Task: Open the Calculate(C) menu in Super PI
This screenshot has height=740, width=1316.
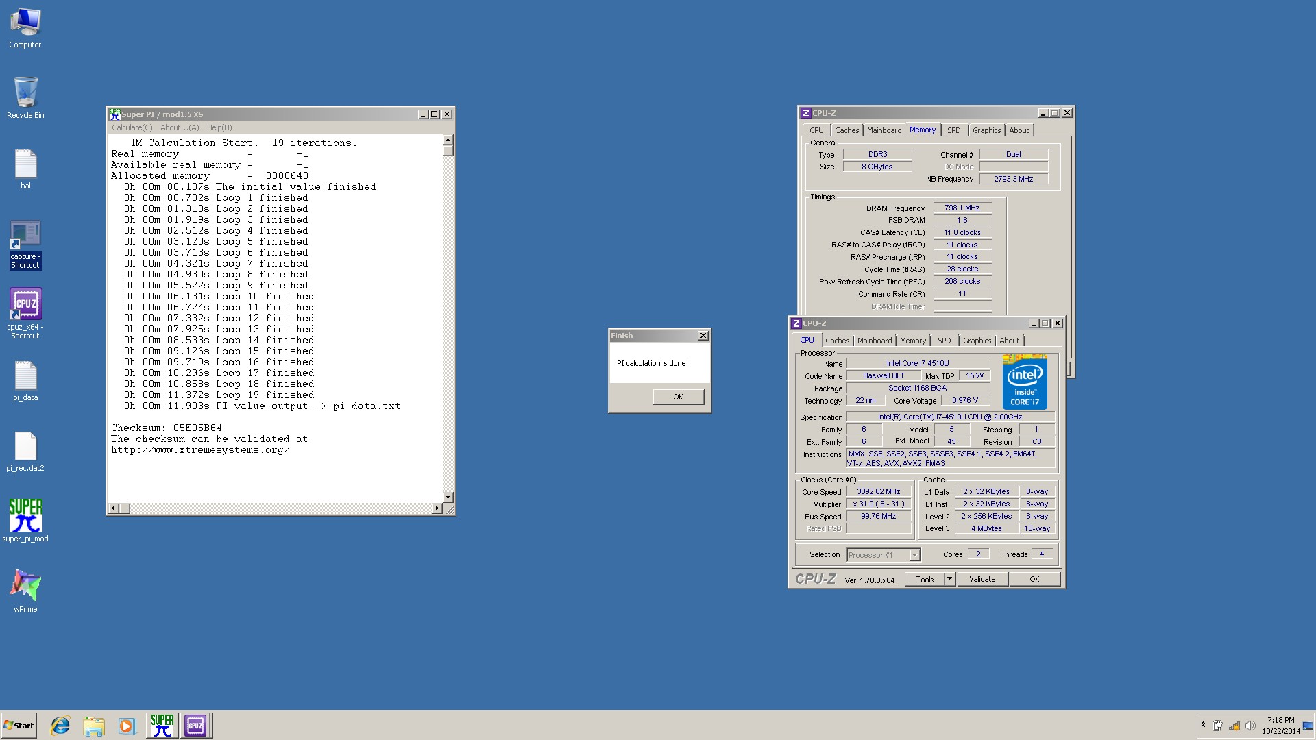Action: pyautogui.click(x=132, y=127)
